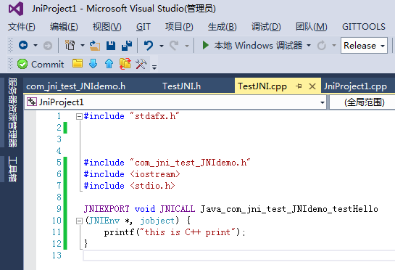
Task: Click the Visual Studio logo icon
Action: click(16, 9)
